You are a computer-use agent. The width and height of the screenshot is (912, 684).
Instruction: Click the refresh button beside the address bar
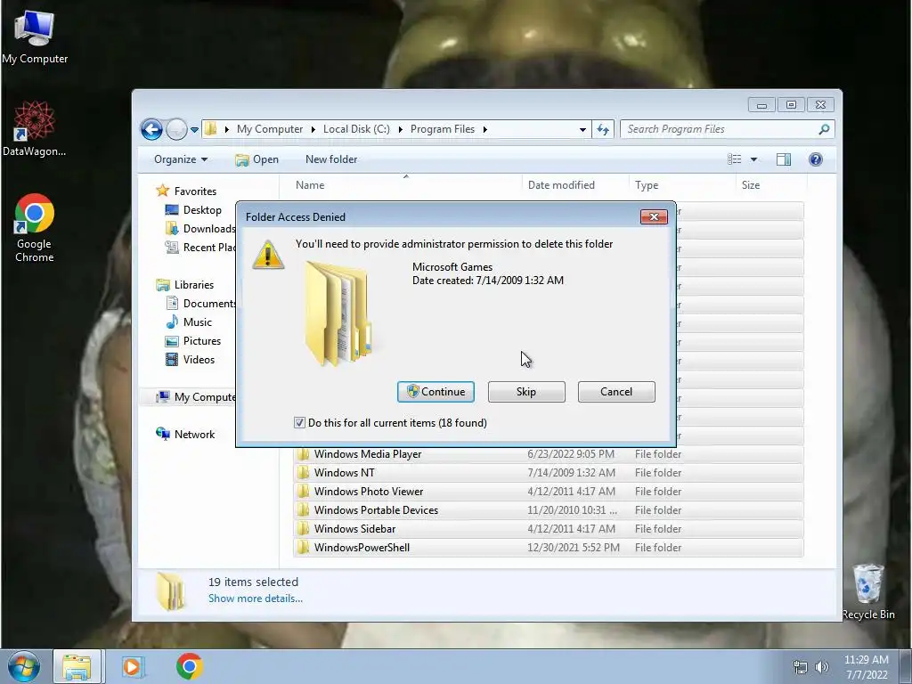coord(603,129)
